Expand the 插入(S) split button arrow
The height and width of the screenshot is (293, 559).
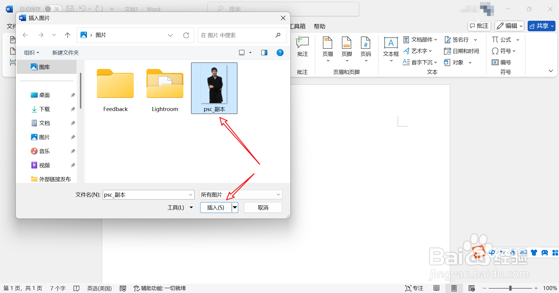235,207
